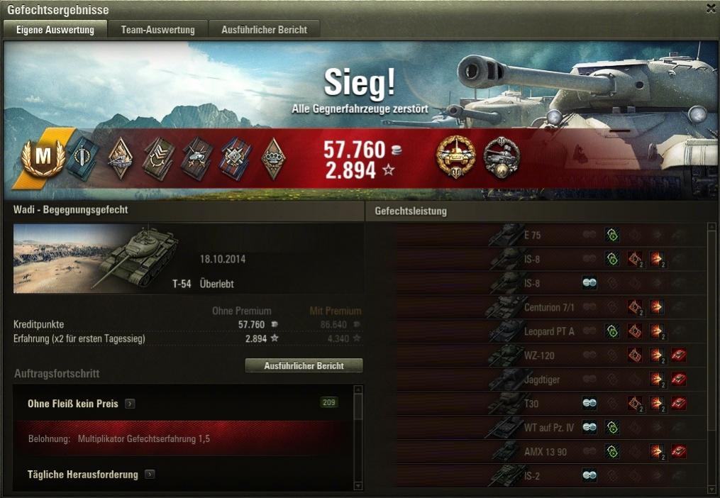
Task: Click the mission progress counter 209
Action: coord(328,402)
